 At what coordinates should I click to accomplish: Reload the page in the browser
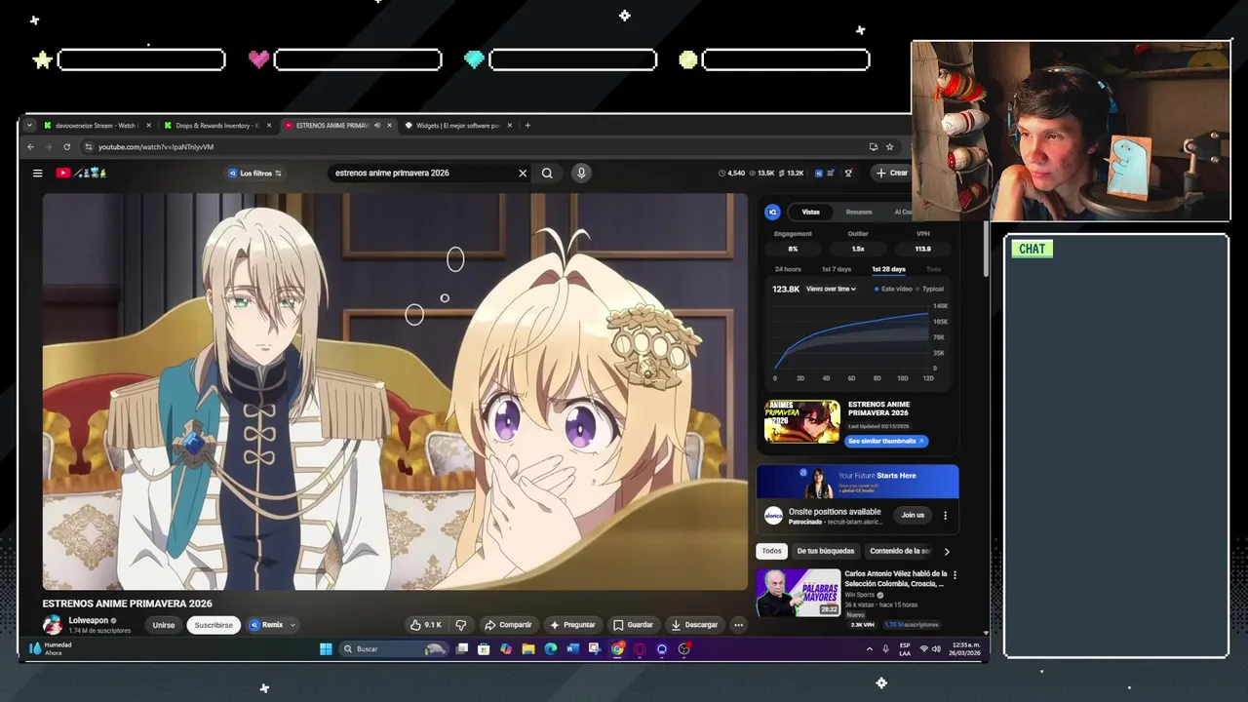(x=66, y=147)
